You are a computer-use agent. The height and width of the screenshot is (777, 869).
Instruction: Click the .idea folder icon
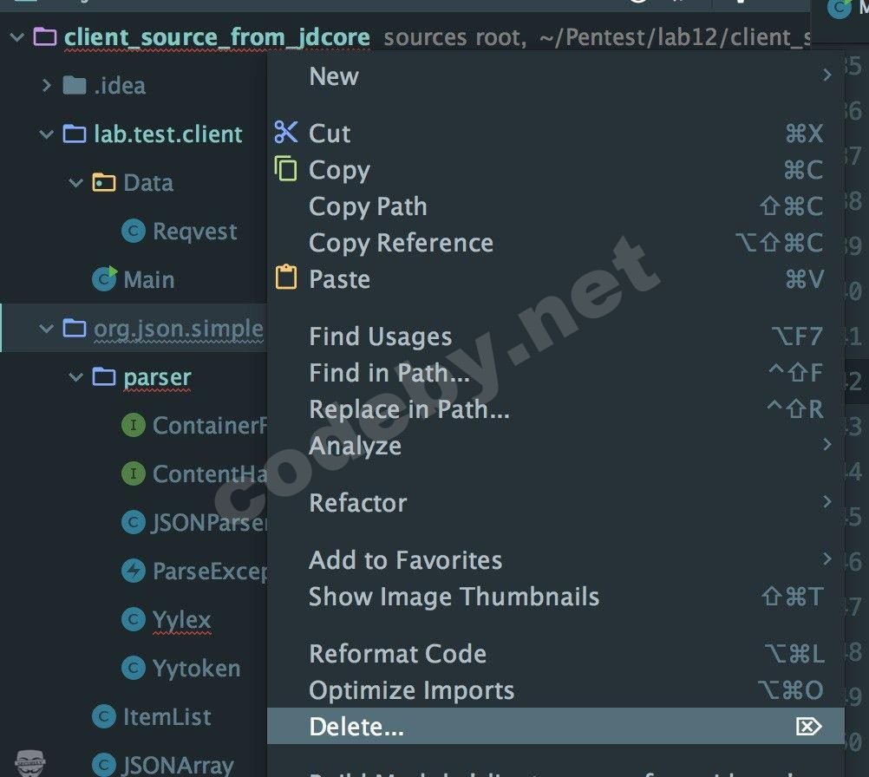click(75, 85)
